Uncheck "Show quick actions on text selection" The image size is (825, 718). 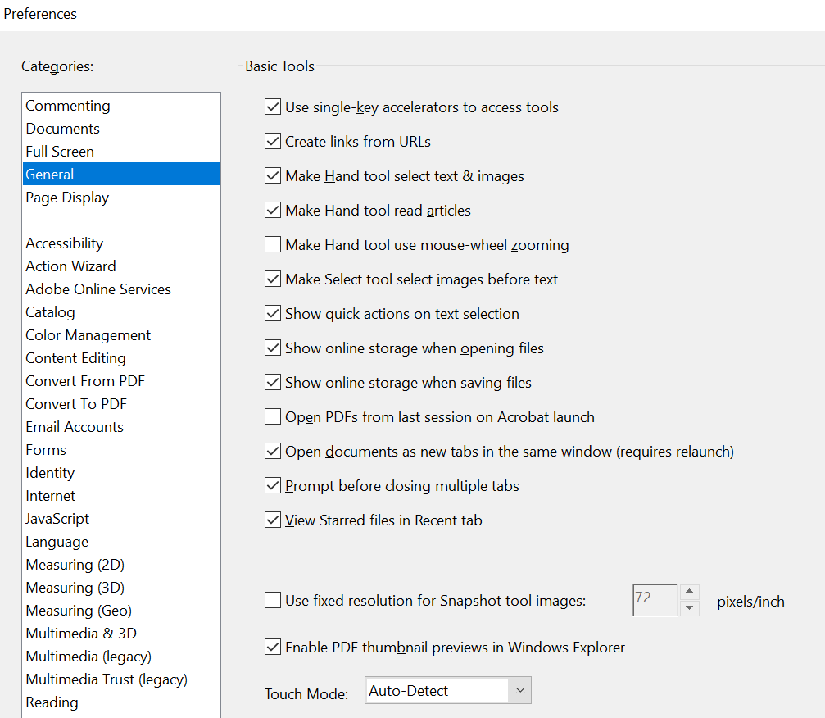[x=273, y=313]
